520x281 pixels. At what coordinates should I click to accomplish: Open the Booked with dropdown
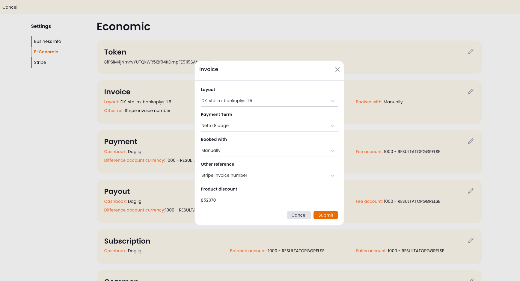point(269,151)
